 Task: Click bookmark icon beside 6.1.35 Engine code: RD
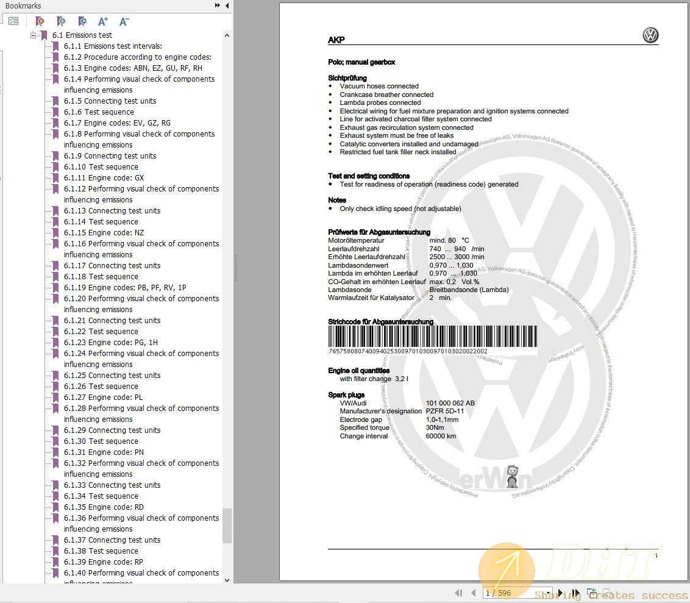[x=55, y=507]
